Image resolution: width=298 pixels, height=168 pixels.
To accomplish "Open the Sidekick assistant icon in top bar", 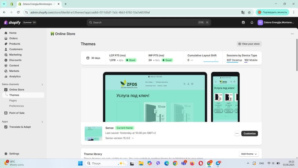I will (243, 22).
